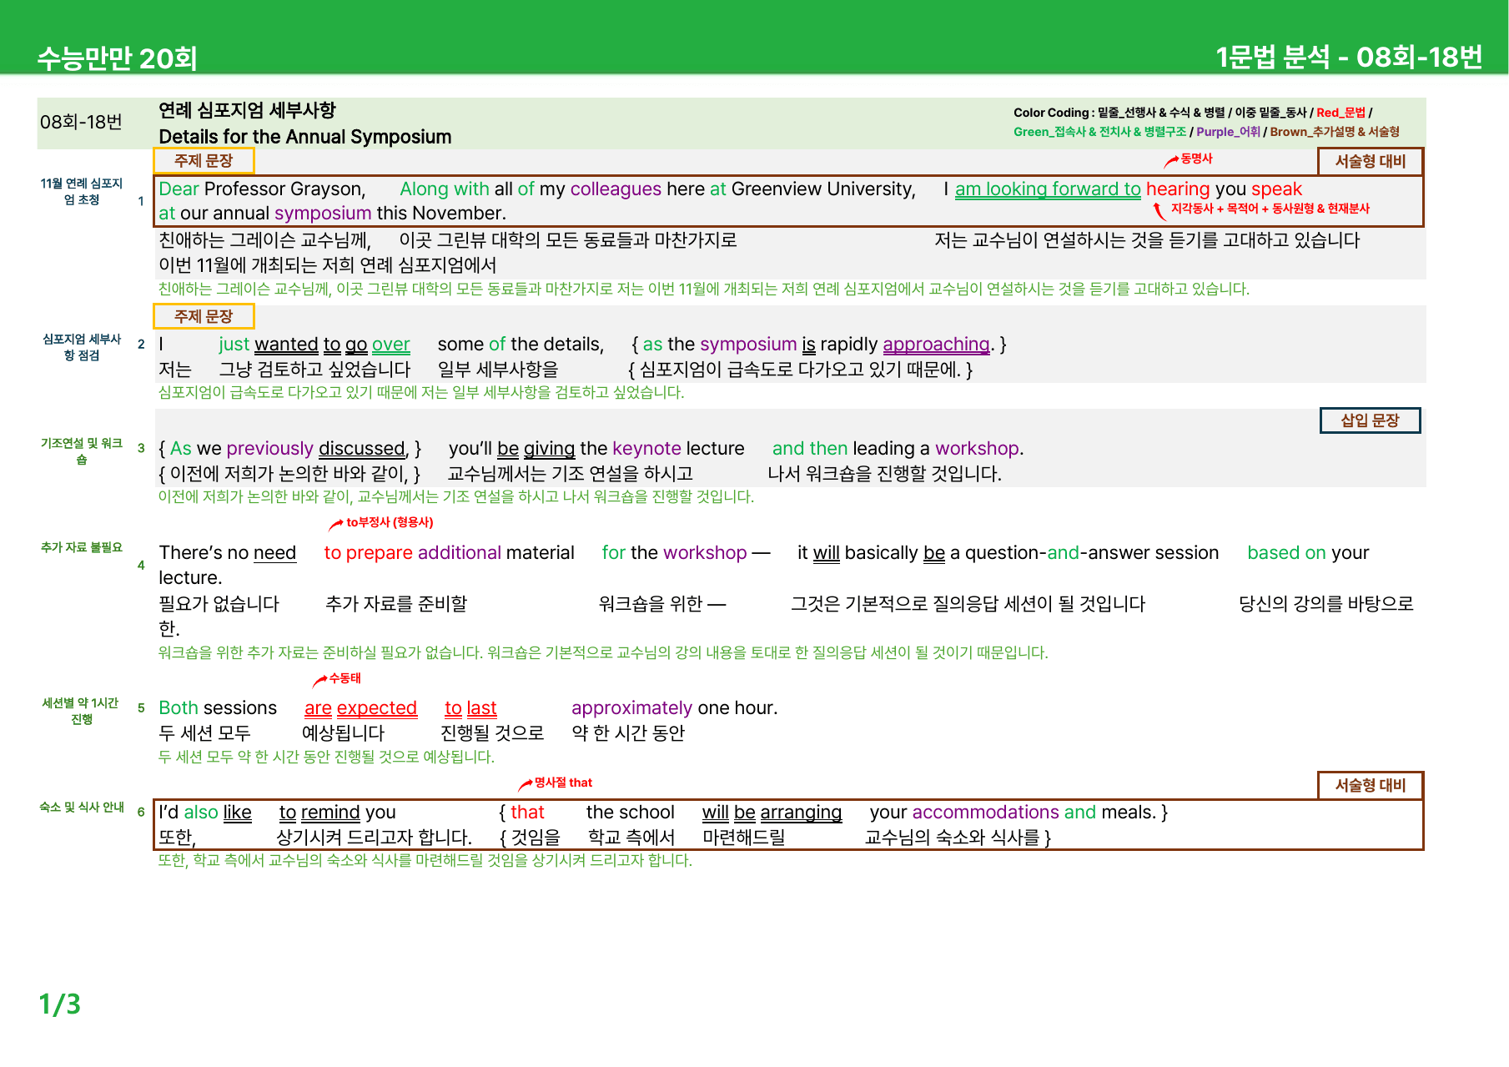
Task: Click the green translation '심포지엄이 급속도로 다가오고 있기 때문에...'
Action: 421,392
